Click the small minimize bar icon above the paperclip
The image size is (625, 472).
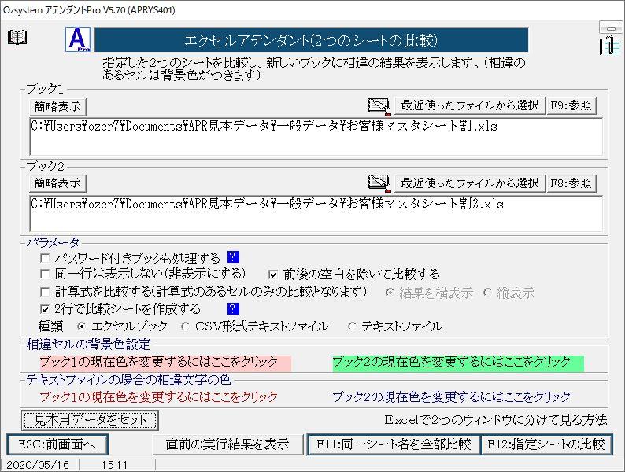[x=610, y=28]
